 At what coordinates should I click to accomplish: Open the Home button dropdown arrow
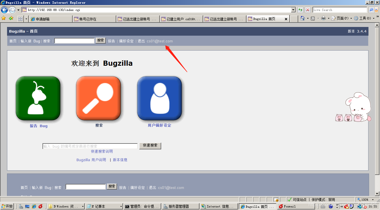pyautogui.click(x=307, y=18)
